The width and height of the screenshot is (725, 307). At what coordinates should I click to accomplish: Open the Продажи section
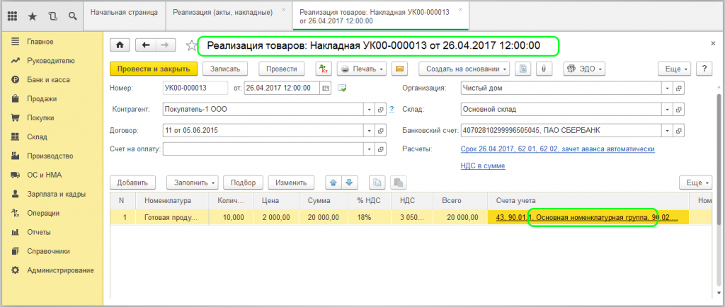pos(42,99)
